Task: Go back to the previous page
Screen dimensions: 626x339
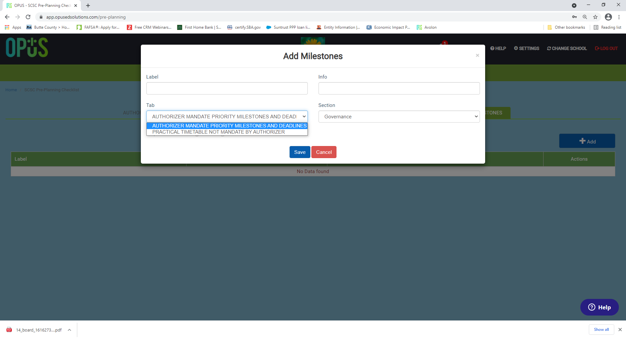Action: [x=7, y=17]
